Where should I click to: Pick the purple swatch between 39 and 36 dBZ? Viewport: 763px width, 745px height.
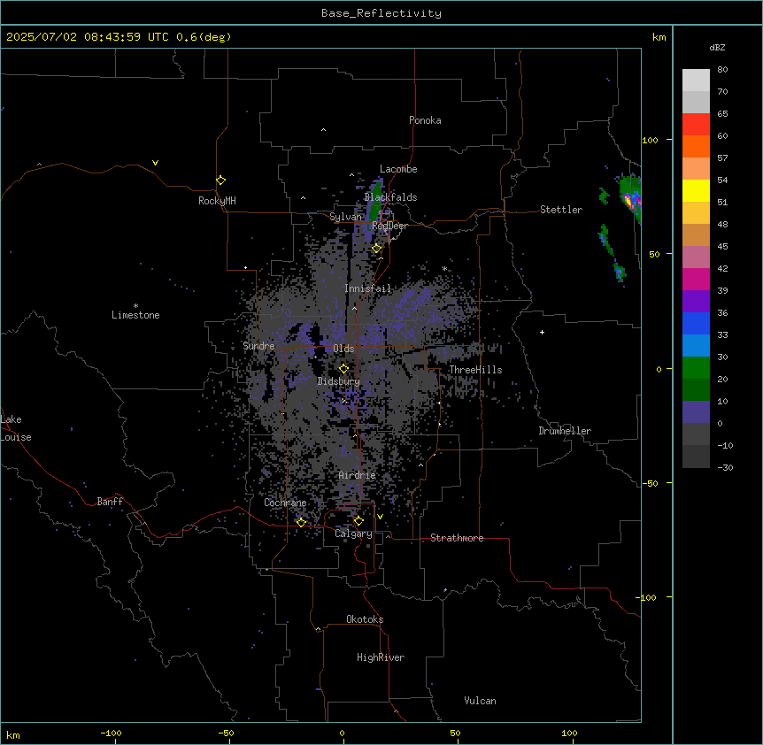click(x=696, y=302)
